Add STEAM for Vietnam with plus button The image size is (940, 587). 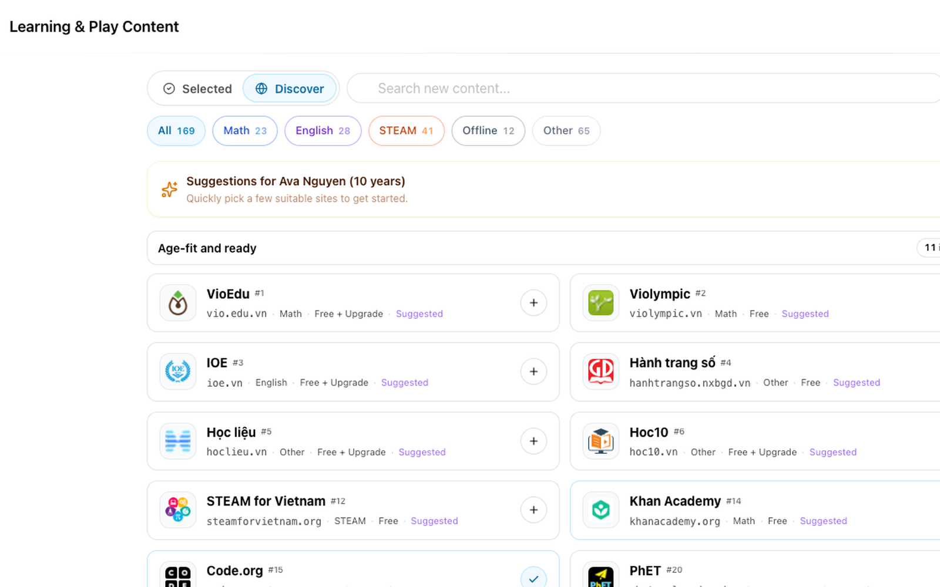pyautogui.click(x=533, y=510)
